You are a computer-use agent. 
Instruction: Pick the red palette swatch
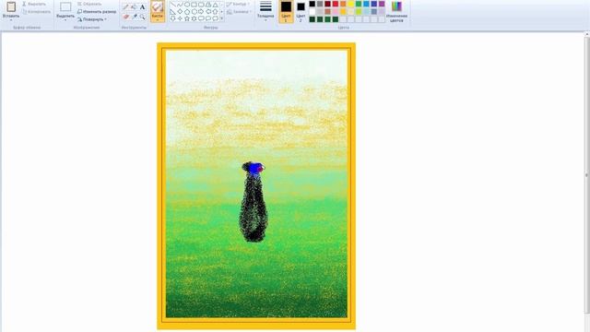point(336,4)
